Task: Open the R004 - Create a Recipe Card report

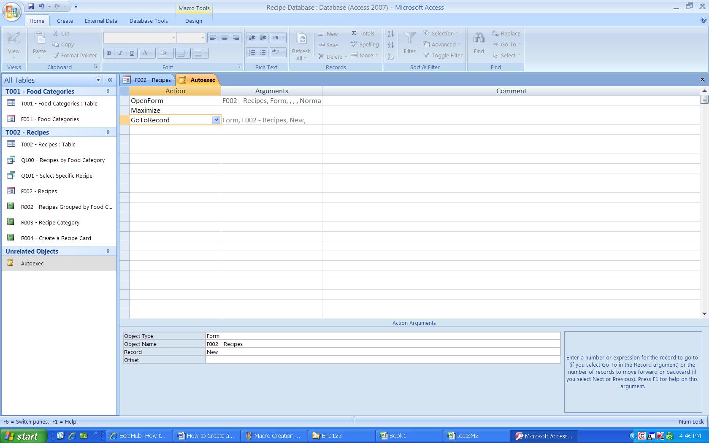Action: (x=56, y=238)
